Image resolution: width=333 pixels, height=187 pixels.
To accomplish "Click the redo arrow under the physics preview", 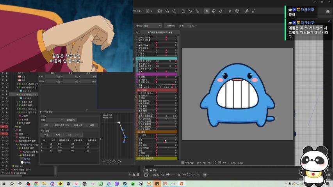I will click(119, 162).
